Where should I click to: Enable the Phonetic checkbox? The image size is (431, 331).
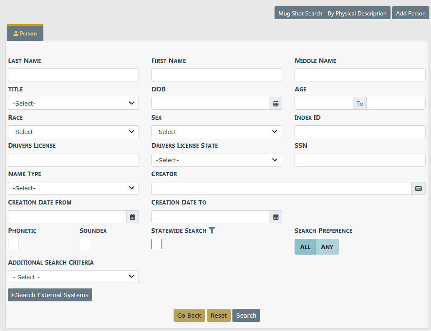tap(13, 244)
